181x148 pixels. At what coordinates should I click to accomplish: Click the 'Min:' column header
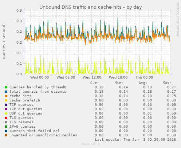click(x=119, y=83)
